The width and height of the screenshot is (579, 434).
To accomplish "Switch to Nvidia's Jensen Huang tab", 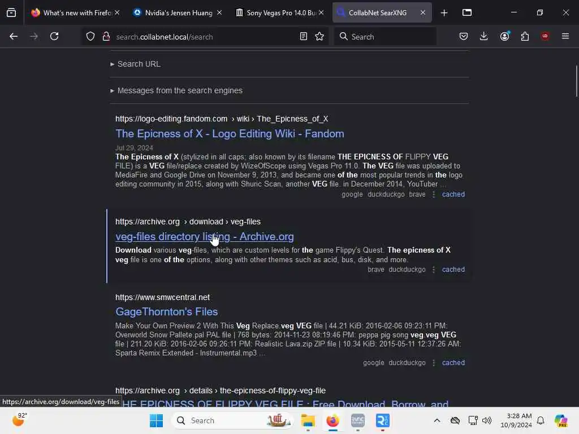I will 178,12.
